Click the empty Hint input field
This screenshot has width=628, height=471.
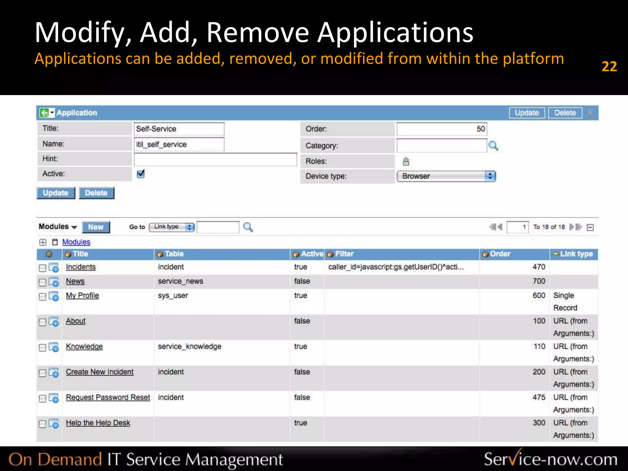pyautogui.click(x=216, y=159)
